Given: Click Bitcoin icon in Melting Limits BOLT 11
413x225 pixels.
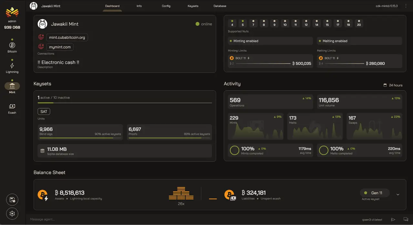Looking at the screenshot, I should tap(321, 58).
